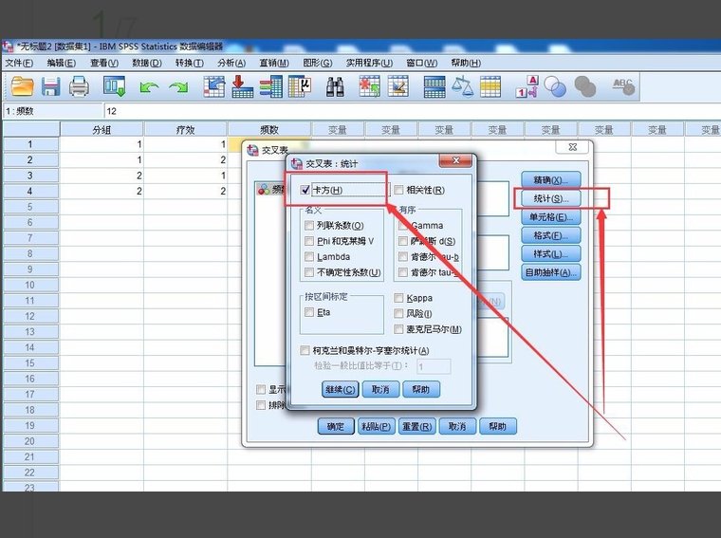
Task: Open the 精确(X)... options button
Action: coord(551,179)
